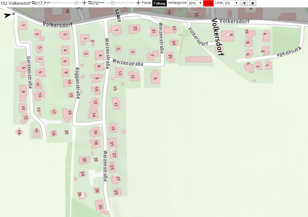Click the rotation plus icon
This screenshot has width=308, height=217.
[x=138, y=3]
